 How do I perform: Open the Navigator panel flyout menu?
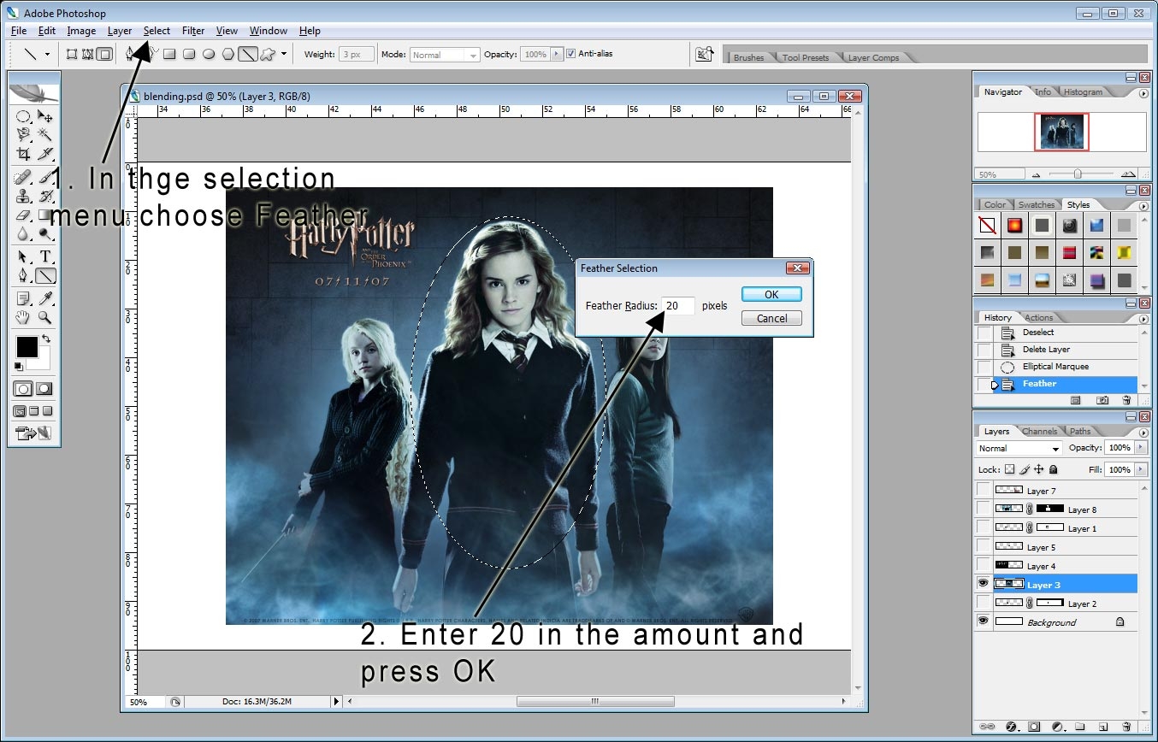pos(1143,93)
